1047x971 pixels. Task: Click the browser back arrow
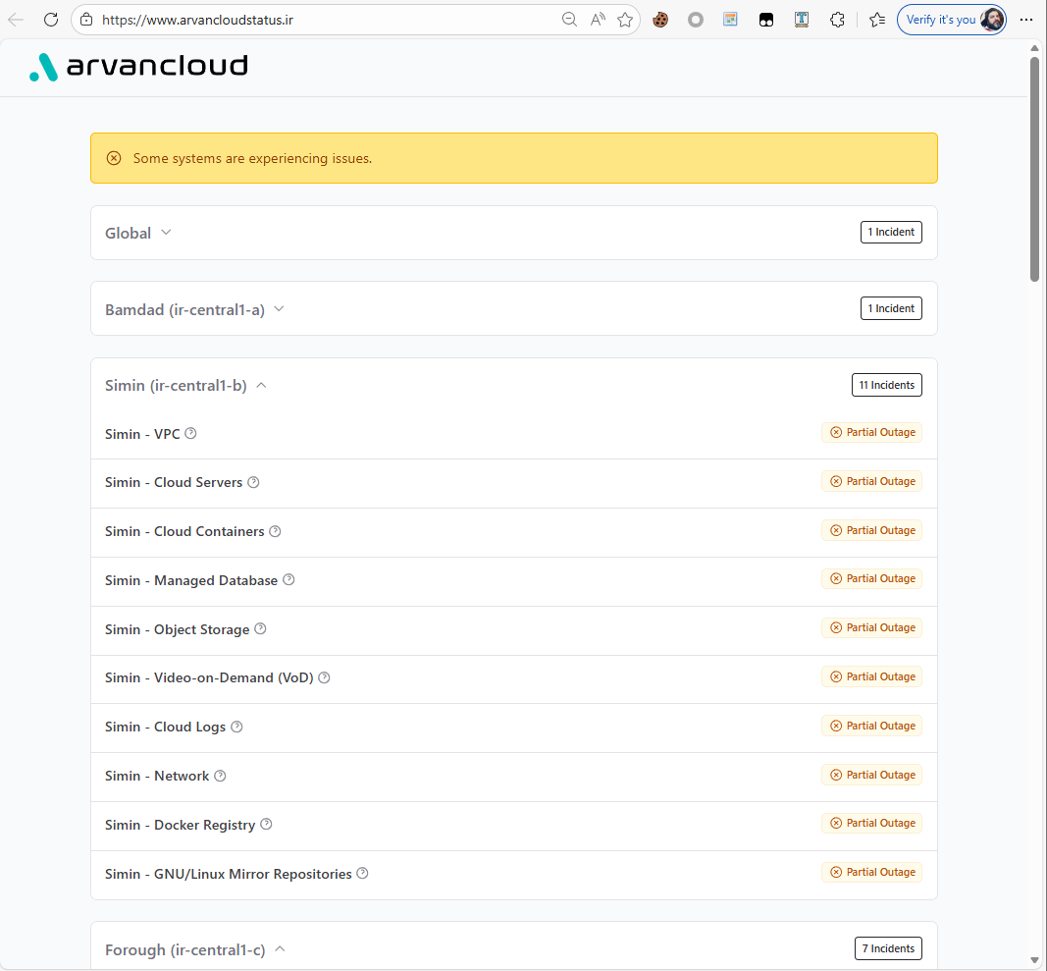coord(16,20)
